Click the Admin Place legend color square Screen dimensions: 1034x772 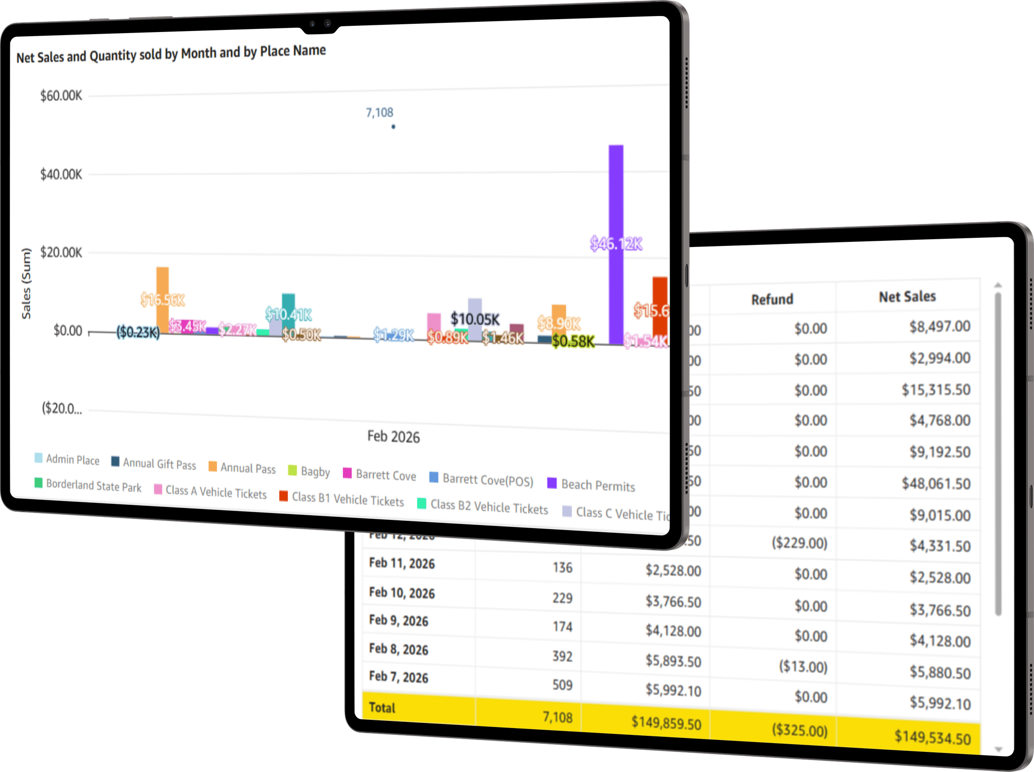coord(38,457)
